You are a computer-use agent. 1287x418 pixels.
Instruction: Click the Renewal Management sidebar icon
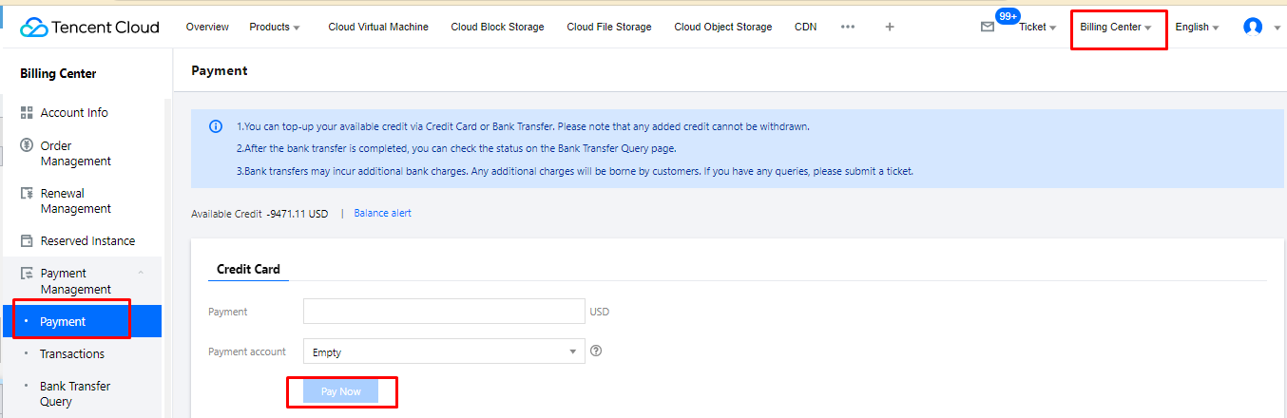pos(27,194)
